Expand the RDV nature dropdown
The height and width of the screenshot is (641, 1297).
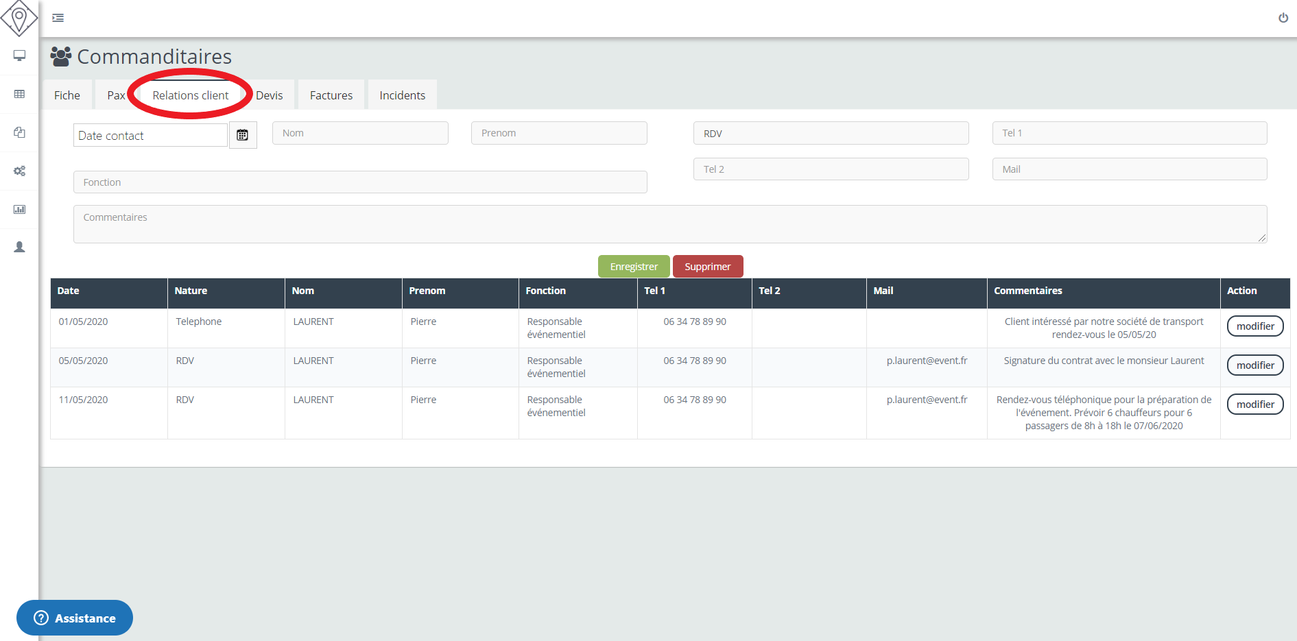830,134
